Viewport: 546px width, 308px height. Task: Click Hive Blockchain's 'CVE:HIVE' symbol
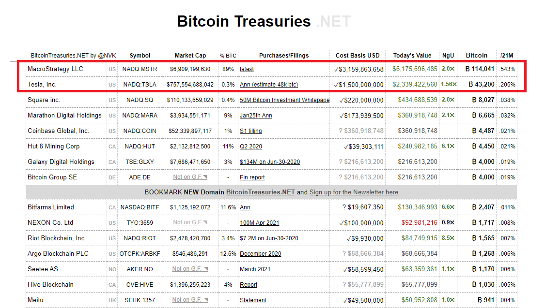(140, 285)
